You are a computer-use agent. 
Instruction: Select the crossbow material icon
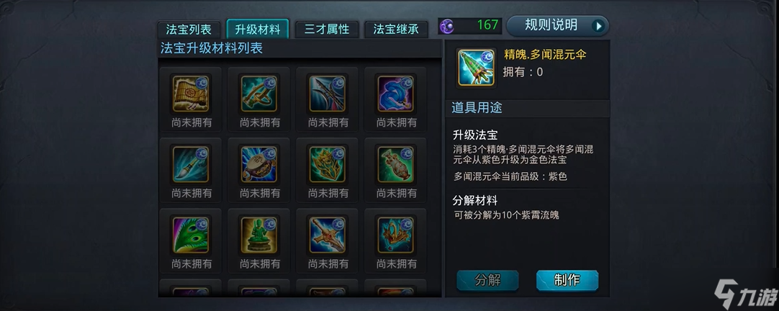click(259, 94)
